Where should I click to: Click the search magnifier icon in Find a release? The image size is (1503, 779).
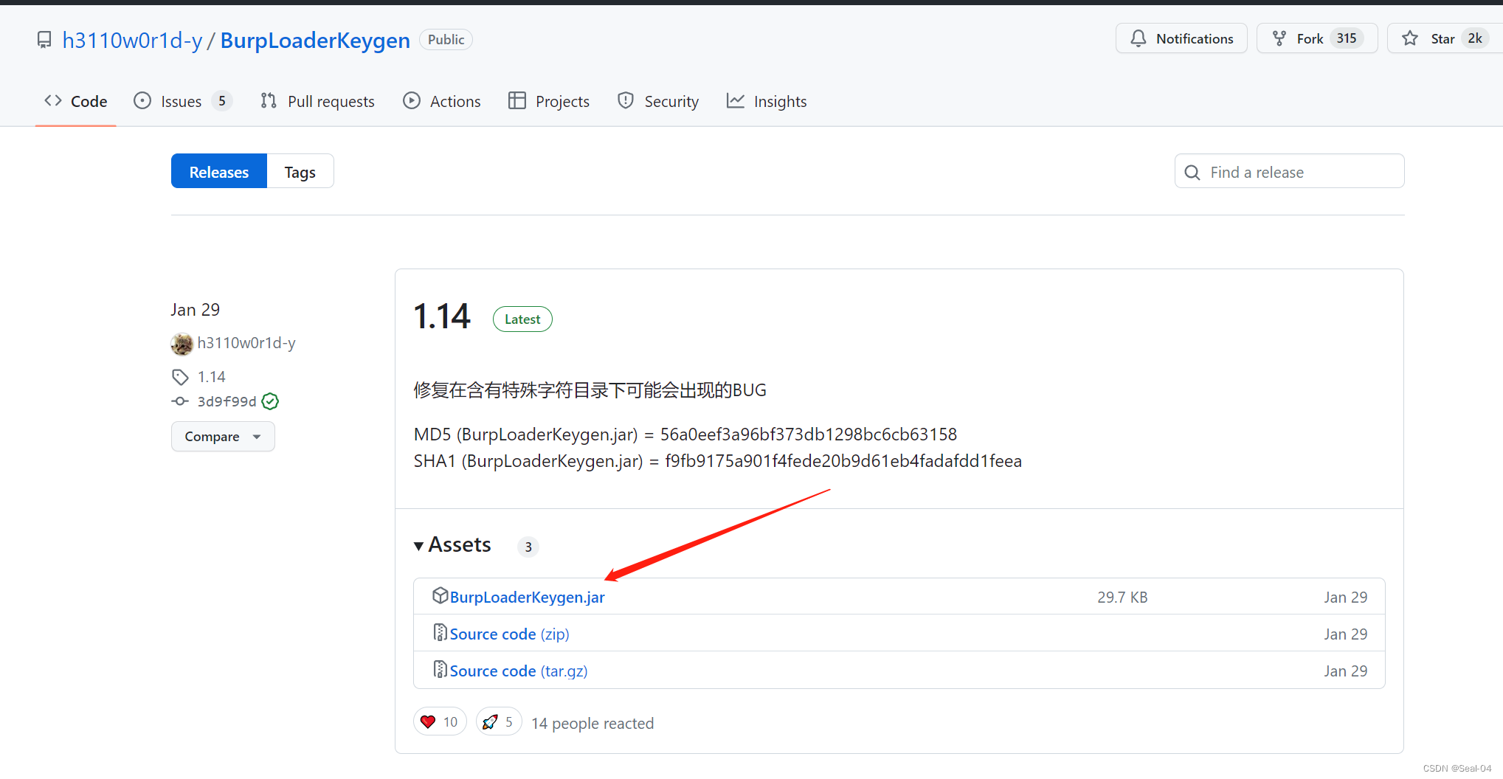pos(1192,172)
